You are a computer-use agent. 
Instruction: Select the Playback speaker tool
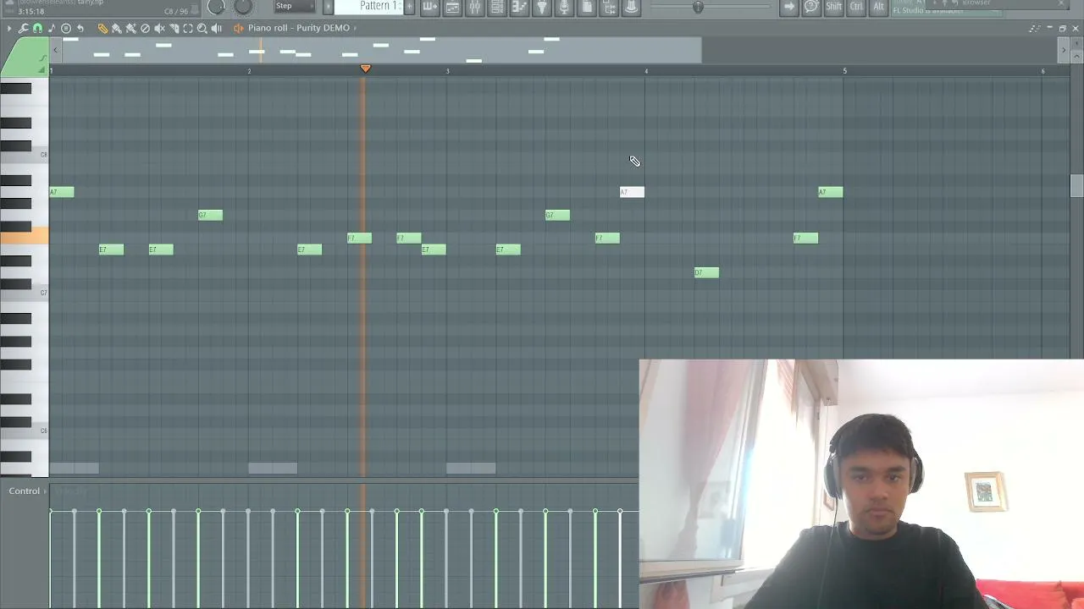(217, 28)
